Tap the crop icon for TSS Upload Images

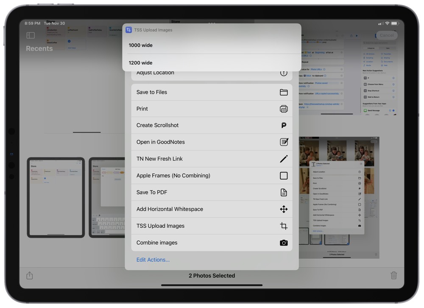pos(285,226)
